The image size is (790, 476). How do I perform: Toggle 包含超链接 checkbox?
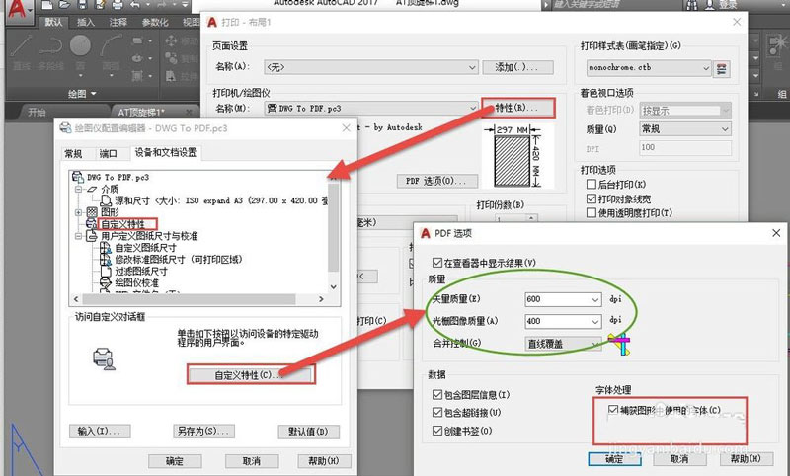point(437,412)
